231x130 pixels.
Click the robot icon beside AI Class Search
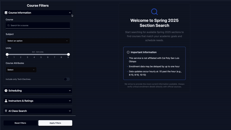pyautogui.click(x=6, y=111)
